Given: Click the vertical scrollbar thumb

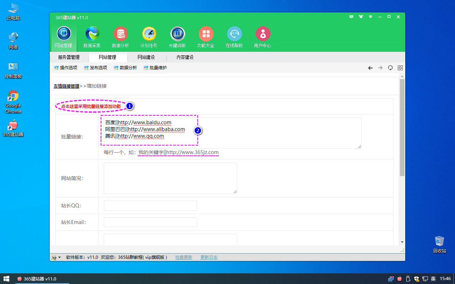Looking at the screenshot, I should coord(402,128).
